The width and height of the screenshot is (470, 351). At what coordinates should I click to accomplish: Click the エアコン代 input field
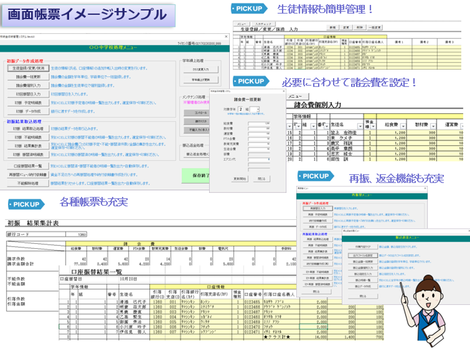click(x=260, y=159)
